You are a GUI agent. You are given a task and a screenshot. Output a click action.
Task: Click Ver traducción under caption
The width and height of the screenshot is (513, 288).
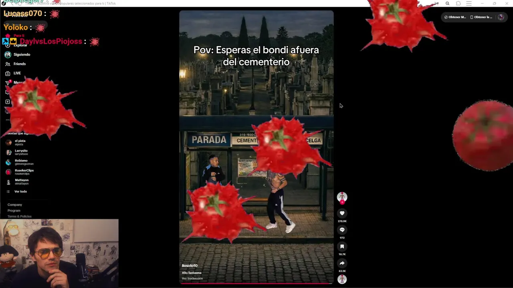click(x=192, y=278)
